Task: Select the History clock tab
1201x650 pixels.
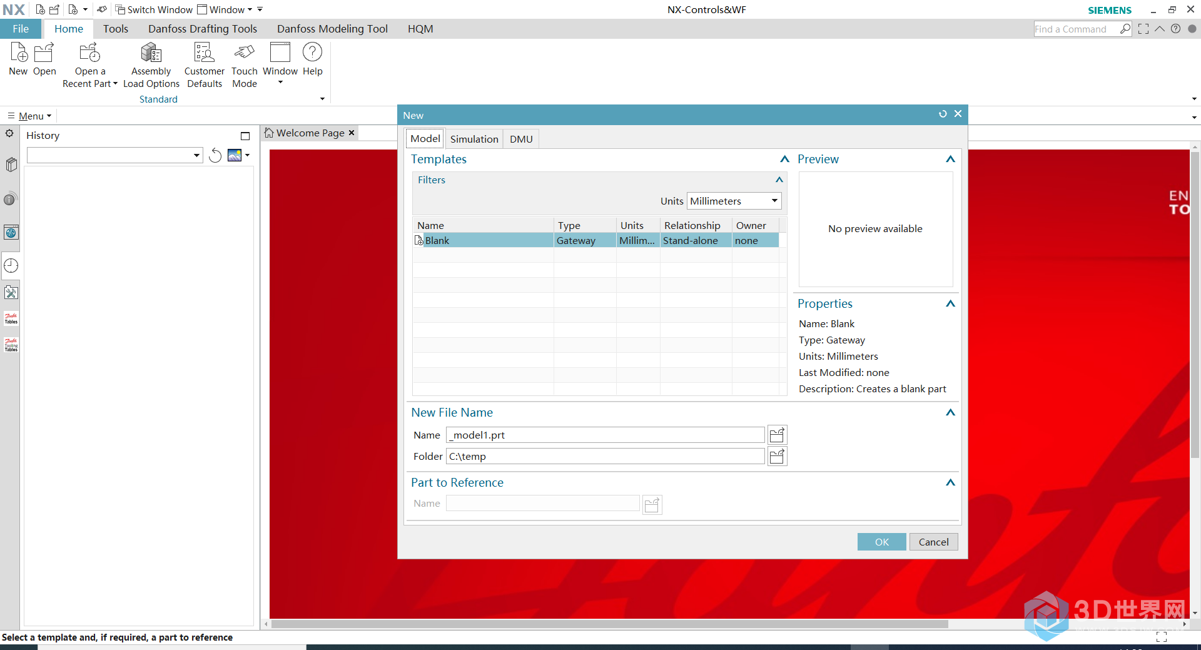Action: point(11,266)
